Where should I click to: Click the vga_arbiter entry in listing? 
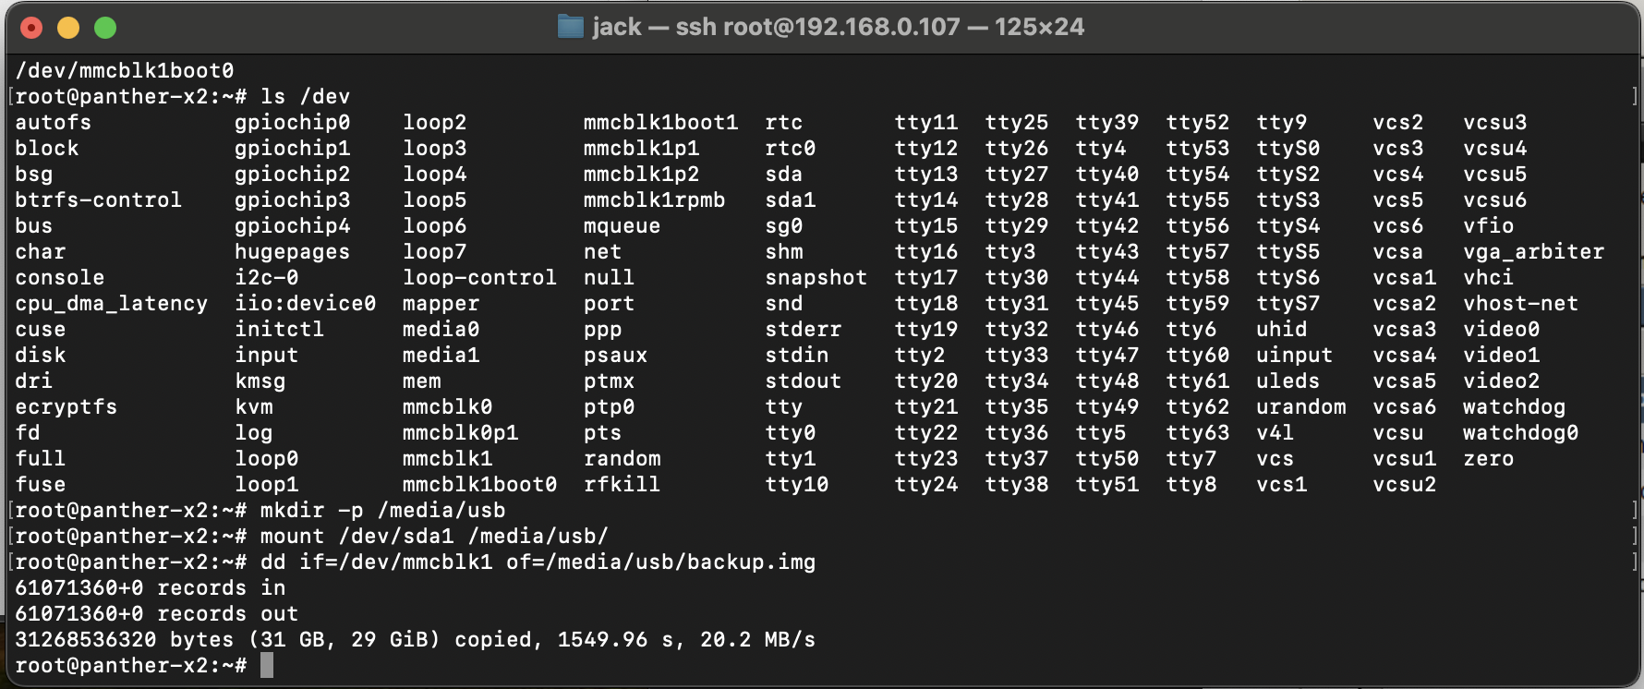pyautogui.click(x=1533, y=251)
